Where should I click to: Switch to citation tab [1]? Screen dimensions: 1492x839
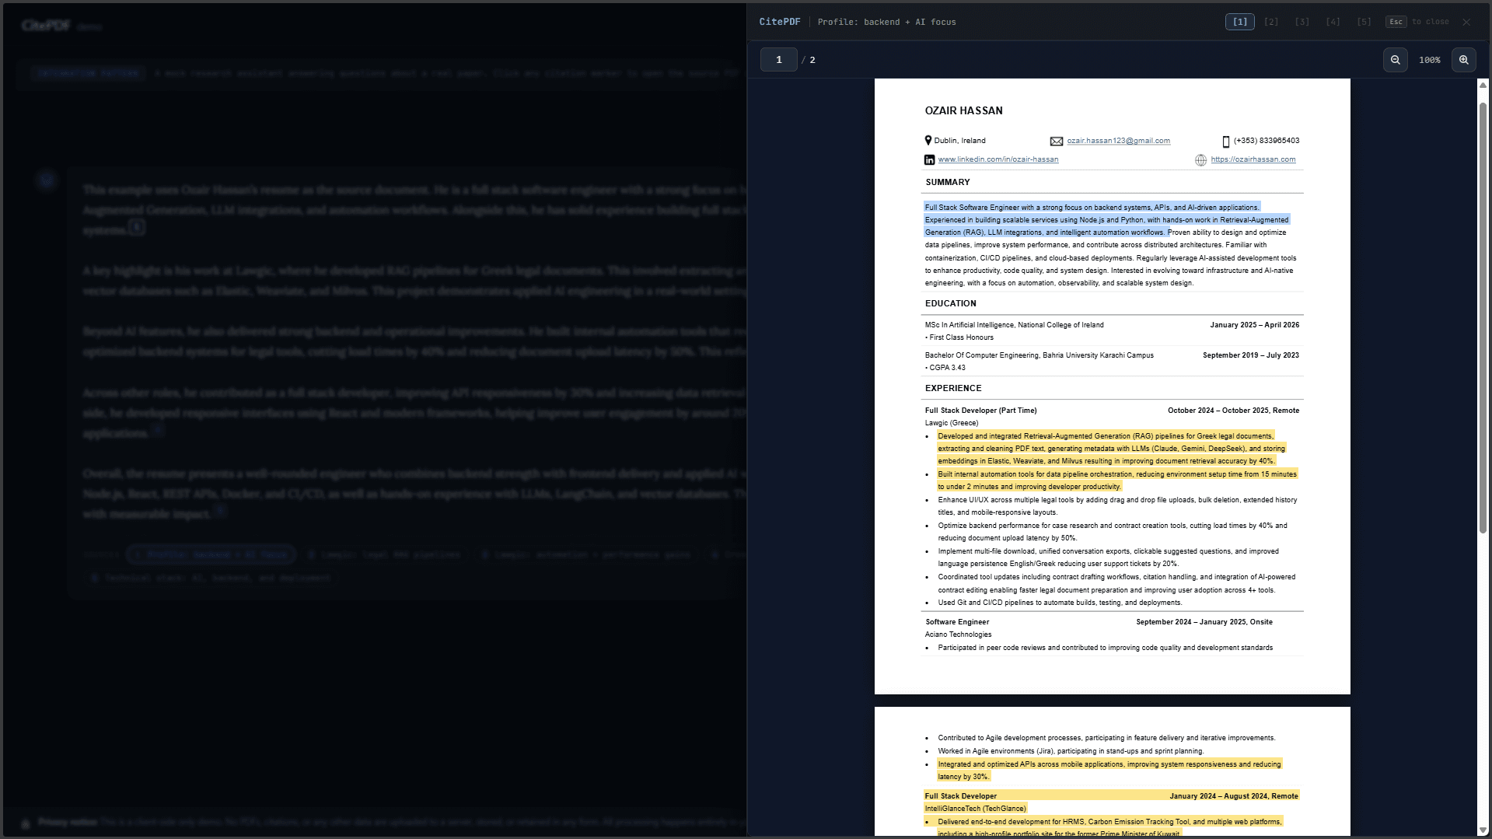pos(1239,22)
